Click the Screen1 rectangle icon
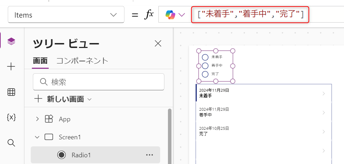This screenshot has height=164, width=344. [x=49, y=137]
